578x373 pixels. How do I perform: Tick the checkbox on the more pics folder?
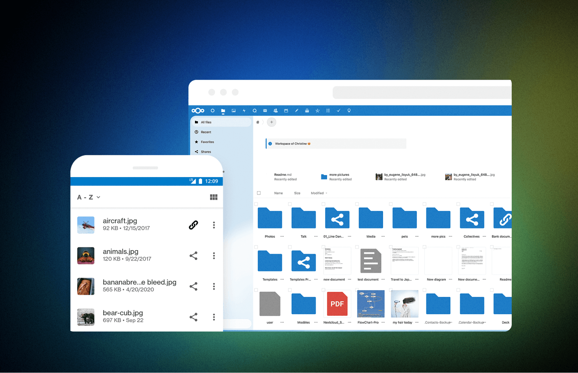click(x=425, y=204)
